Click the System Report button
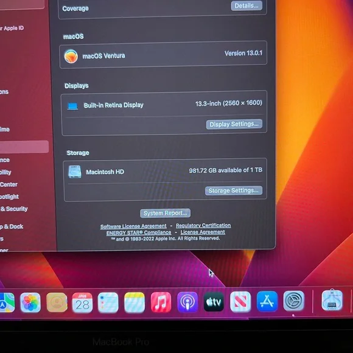 [166, 213]
